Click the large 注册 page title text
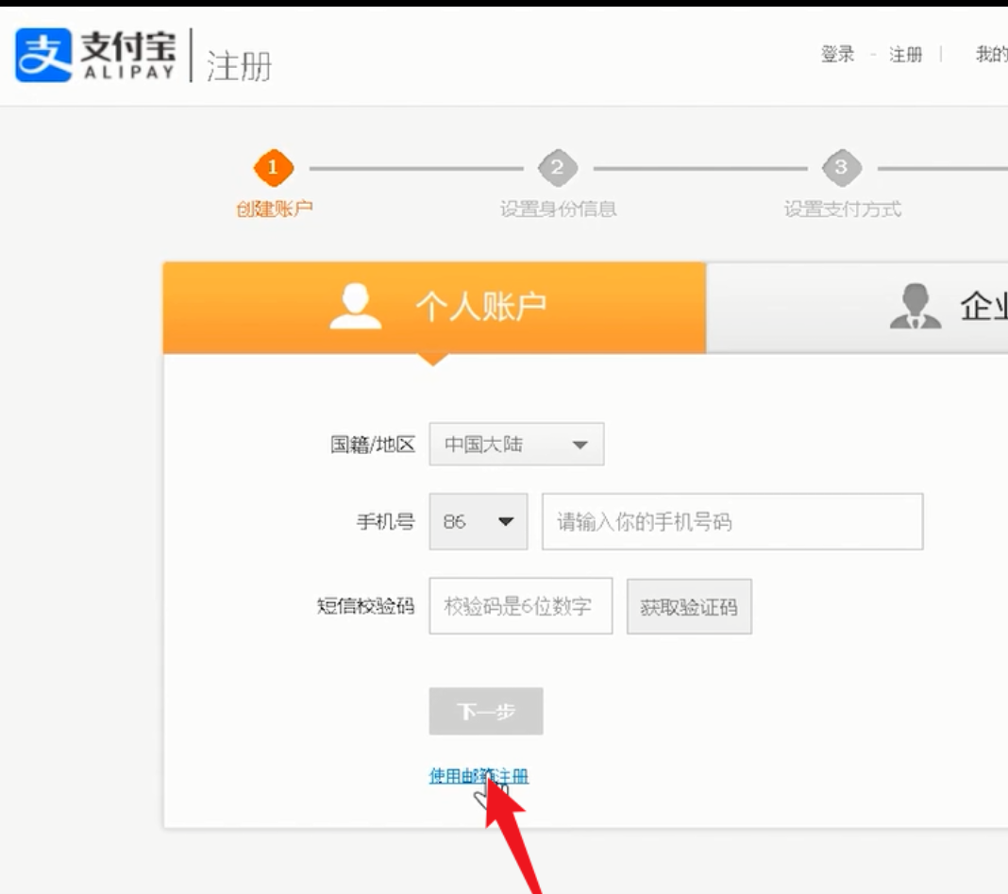The width and height of the screenshot is (1008, 894). (239, 66)
